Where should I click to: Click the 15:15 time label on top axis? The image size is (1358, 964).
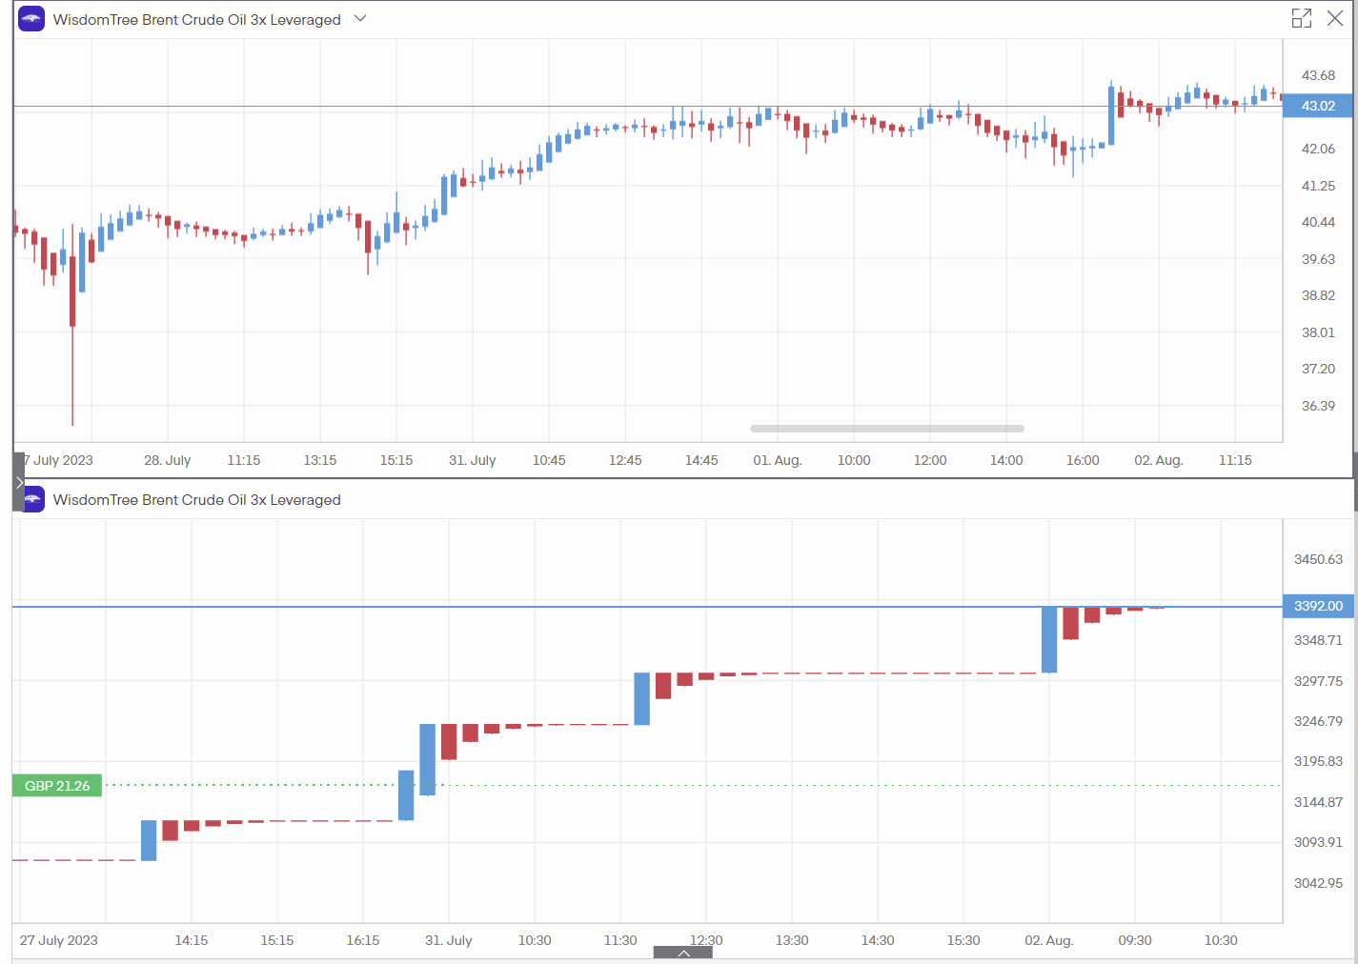(x=396, y=460)
